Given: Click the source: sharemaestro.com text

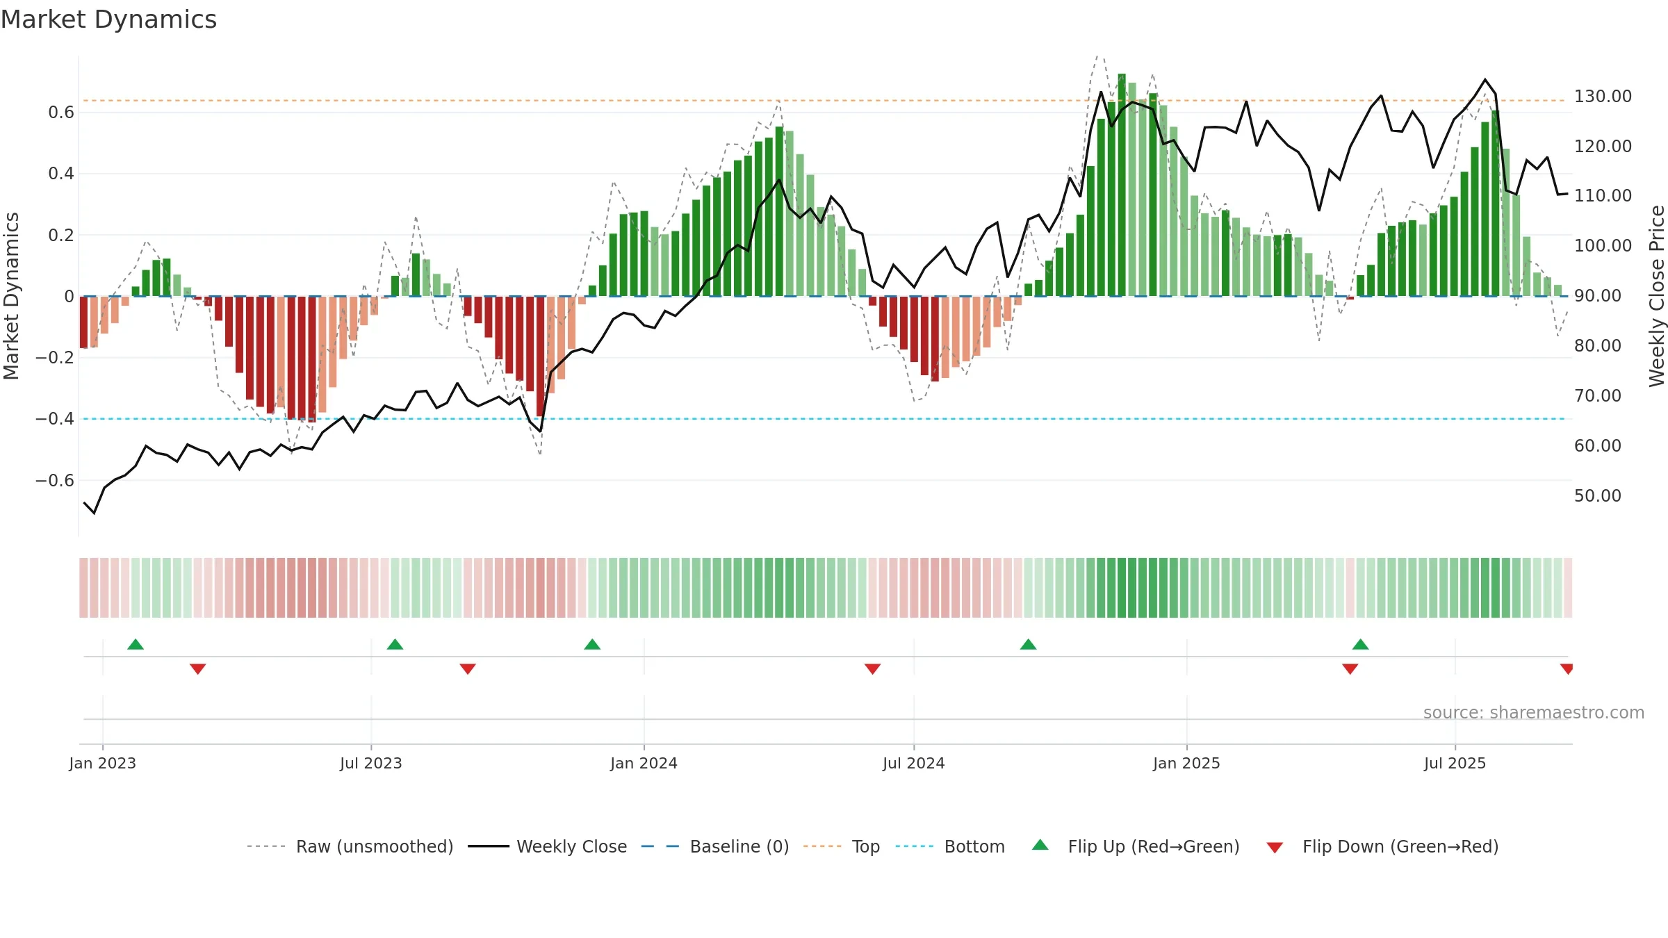Looking at the screenshot, I should click(1534, 712).
